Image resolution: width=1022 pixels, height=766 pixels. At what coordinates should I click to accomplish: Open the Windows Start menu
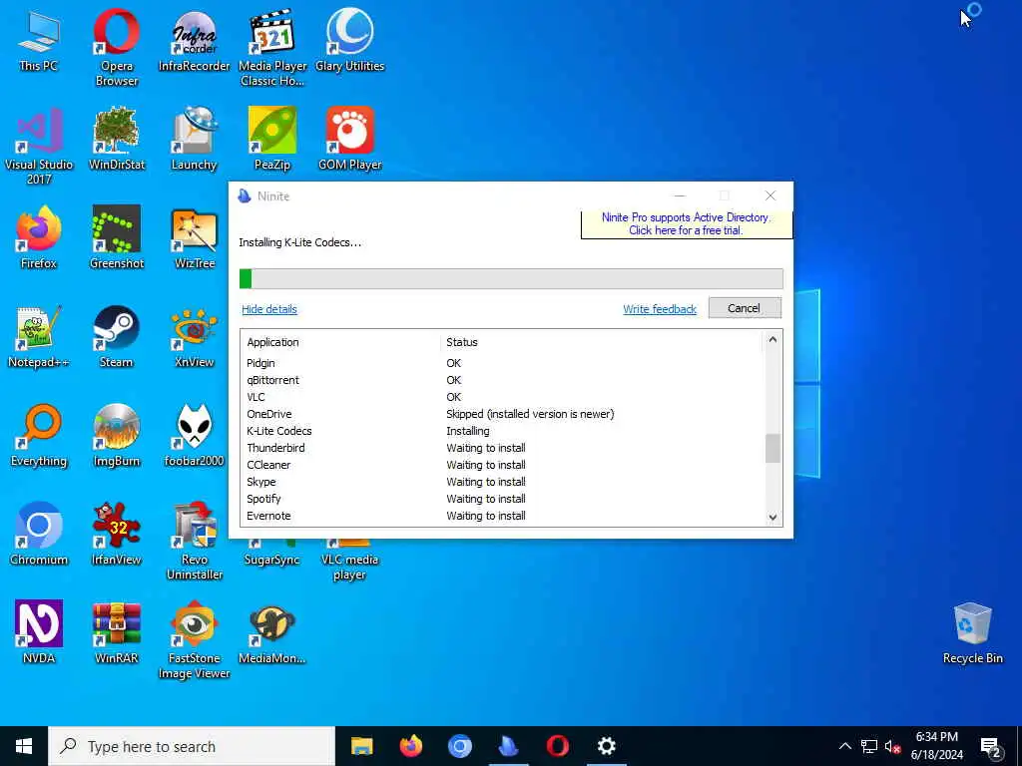24,746
